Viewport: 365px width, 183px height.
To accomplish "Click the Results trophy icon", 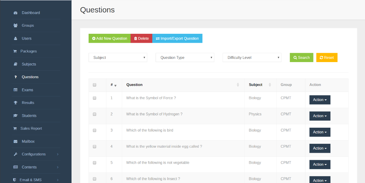I will click(x=15, y=103).
